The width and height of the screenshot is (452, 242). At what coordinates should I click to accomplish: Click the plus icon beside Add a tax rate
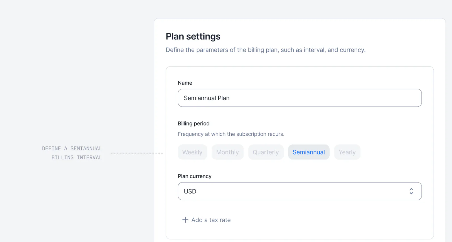tap(185, 220)
